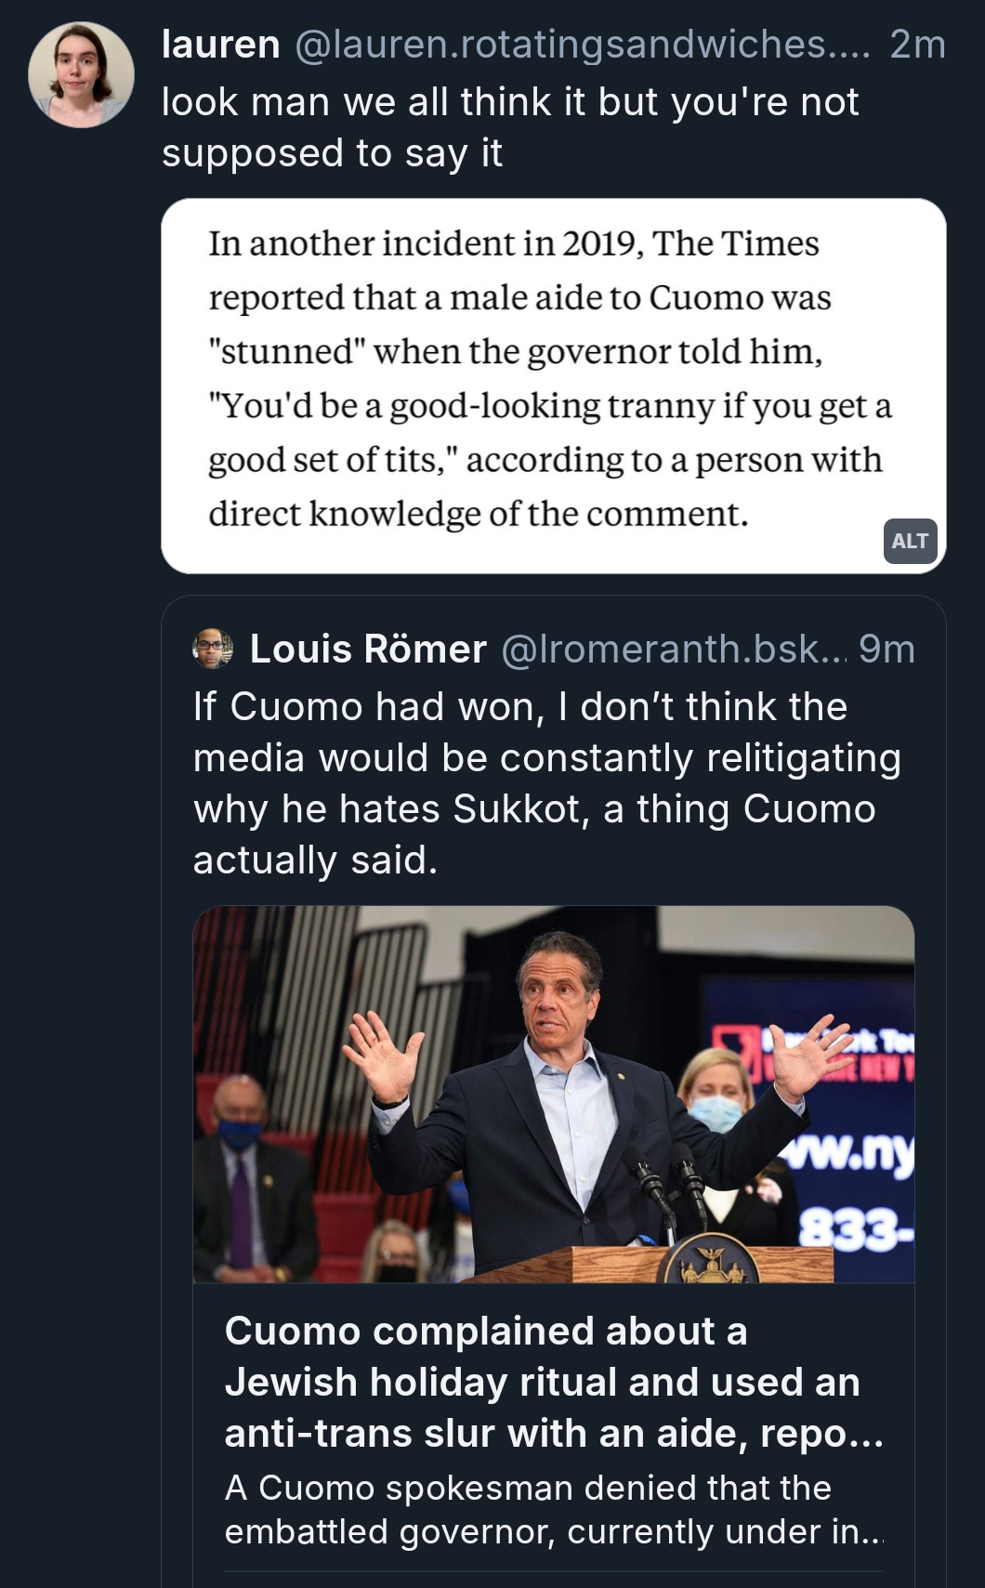Image resolution: width=985 pixels, height=1588 pixels.
Task: Open Louis Römer's small avatar
Action: (x=213, y=649)
